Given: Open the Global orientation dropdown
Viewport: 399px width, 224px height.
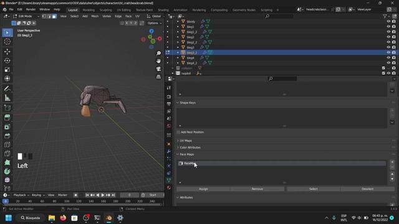Looking at the screenshot, I should point(154,16).
